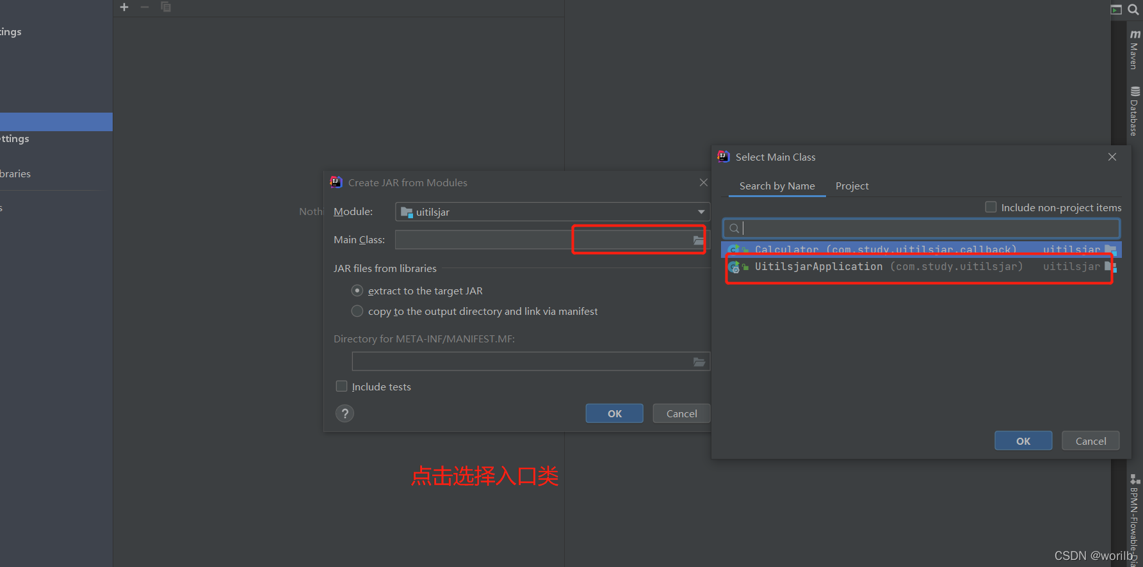Click the UitilsjarApplication class icon

click(734, 267)
